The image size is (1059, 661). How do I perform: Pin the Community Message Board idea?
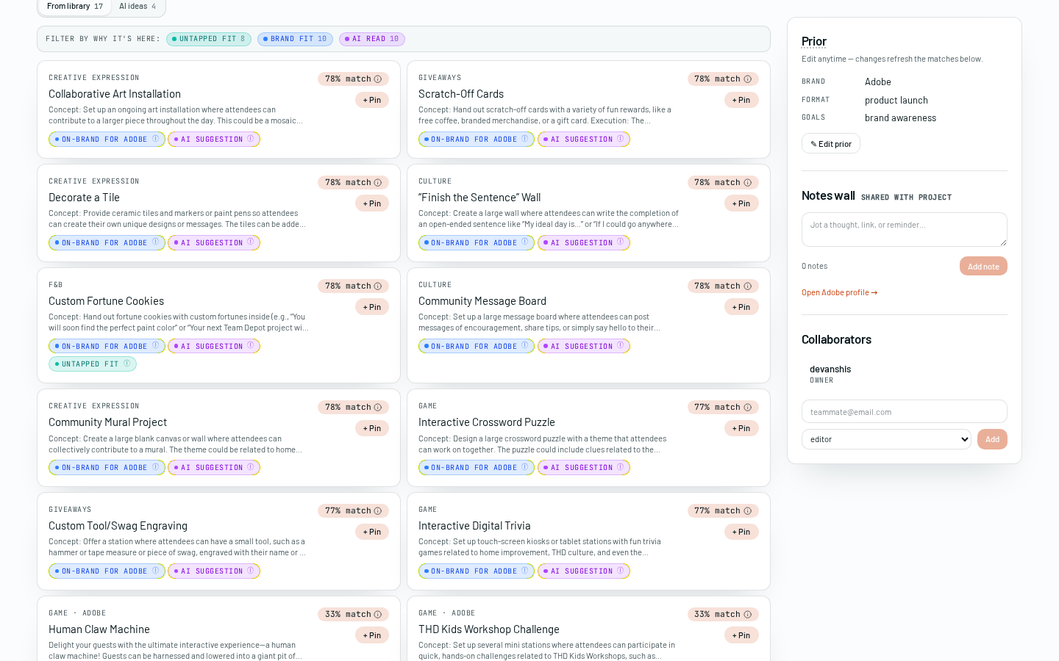click(x=741, y=307)
